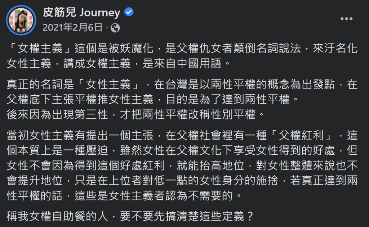369x227 pixels.
Task: Click the phrase 被妖魔化 in first line
Action: click(x=131, y=49)
